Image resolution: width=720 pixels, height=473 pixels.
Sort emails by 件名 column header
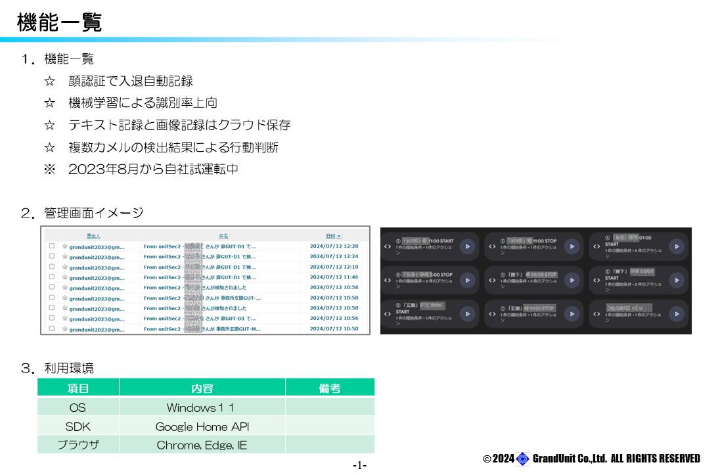click(223, 236)
